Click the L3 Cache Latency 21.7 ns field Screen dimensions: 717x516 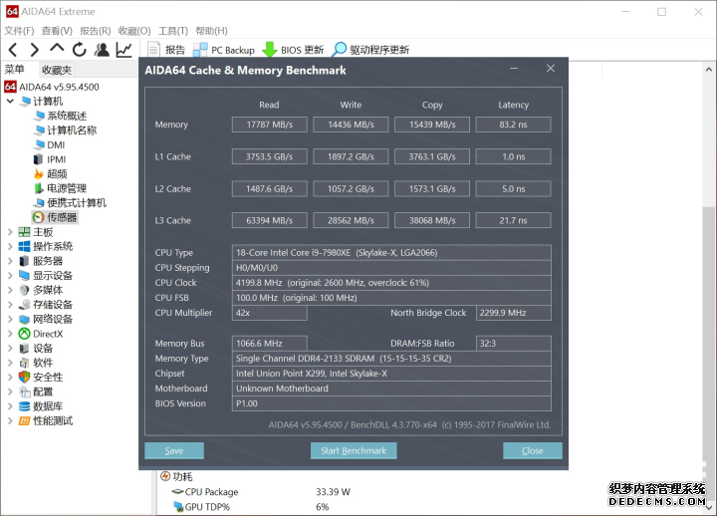(513, 220)
